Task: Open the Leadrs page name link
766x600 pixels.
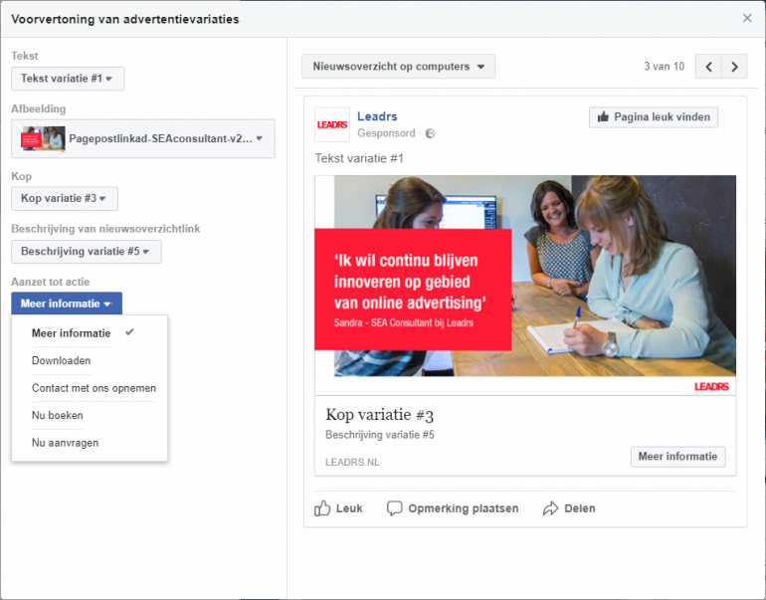Action: click(x=377, y=116)
